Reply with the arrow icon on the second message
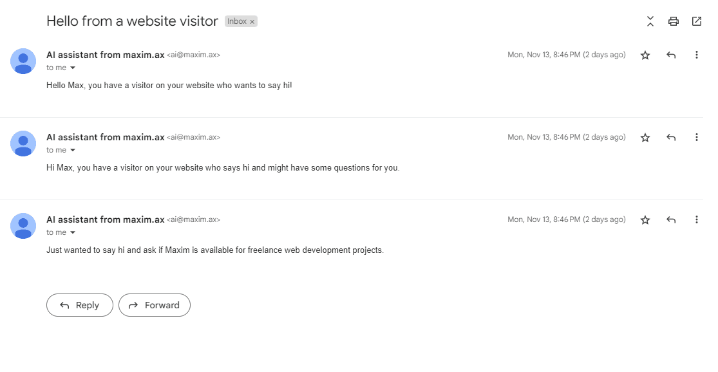This screenshot has width=718, height=372. (x=671, y=138)
